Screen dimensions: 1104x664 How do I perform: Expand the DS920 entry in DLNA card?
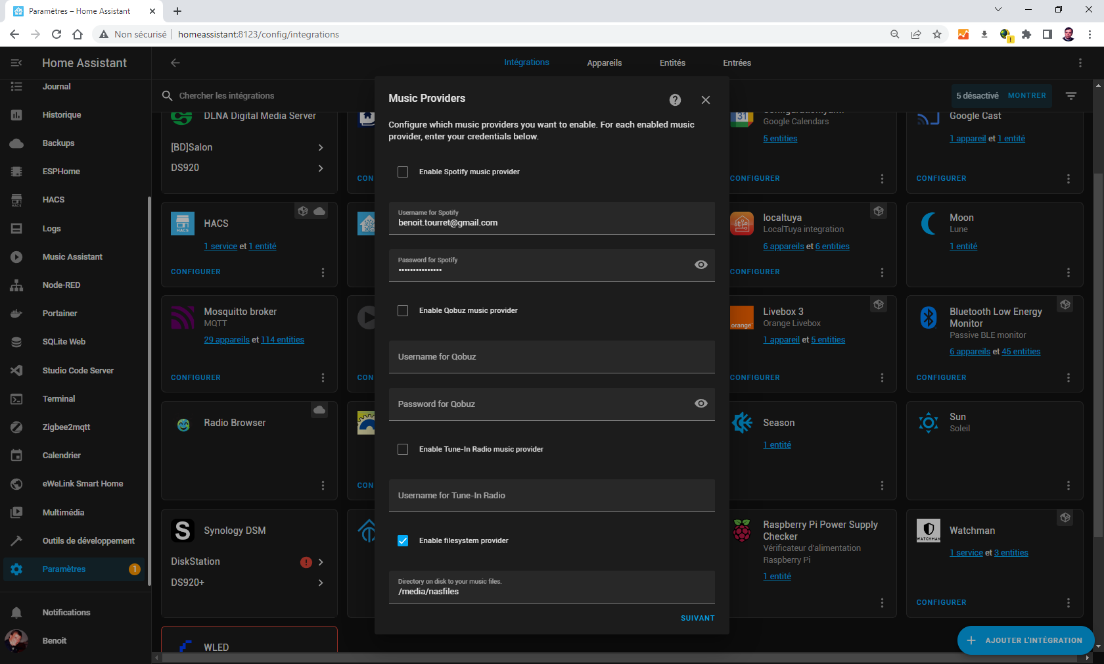pyautogui.click(x=248, y=168)
